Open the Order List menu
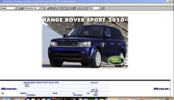Screen dimensions: 174x100 point(20,5)
